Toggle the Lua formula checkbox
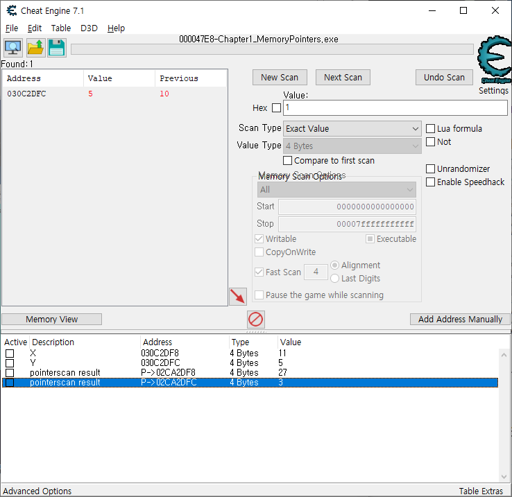 pos(430,128)
